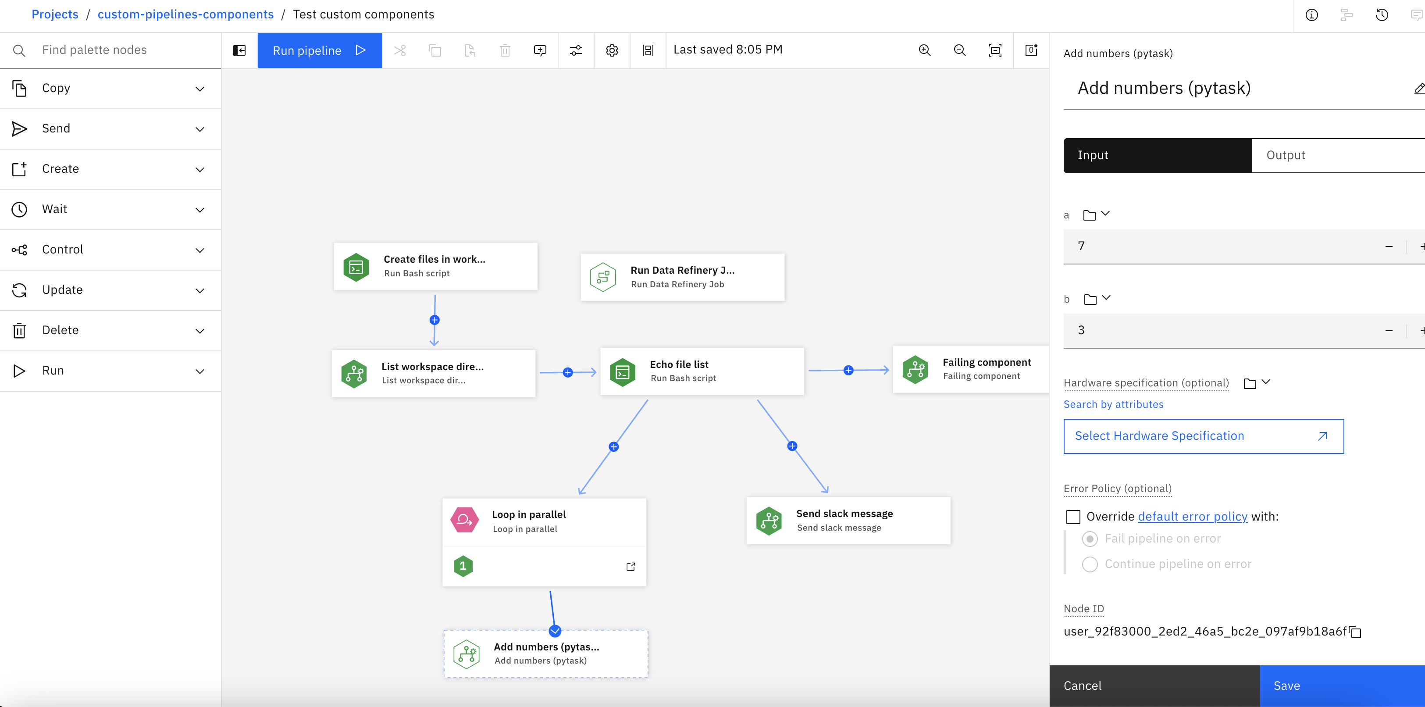
Task: Select Continue pipeline on error radio button
Action: [x=1090, y=564]
